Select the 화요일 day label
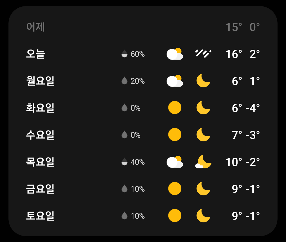The height and width of the screenshot is (242, 286). pyautogui.click(x=40, y=108)
